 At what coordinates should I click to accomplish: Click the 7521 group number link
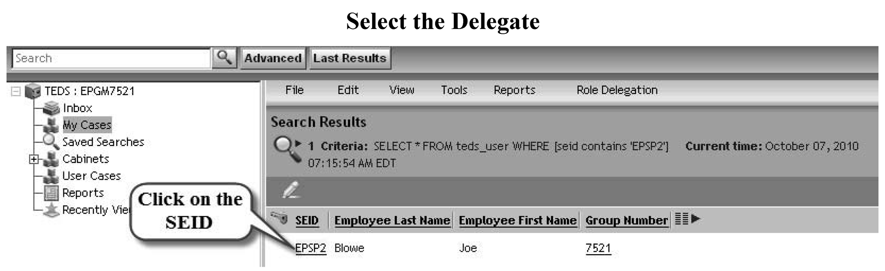pos(598,248)
